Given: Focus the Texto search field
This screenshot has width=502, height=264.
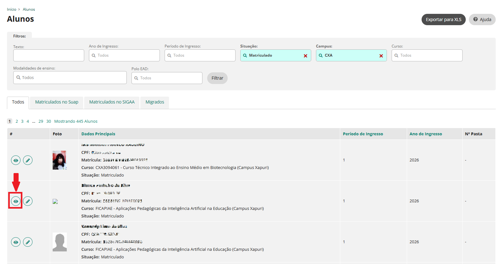Looking at the screenshot, I should click(x=49, y=55).
